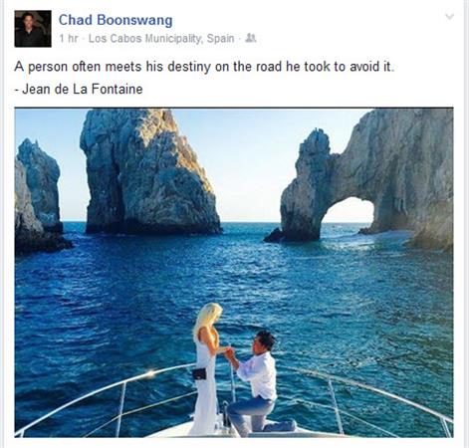Open Los Cabos Municipality, Spain location link

click(x=161, y=39)
